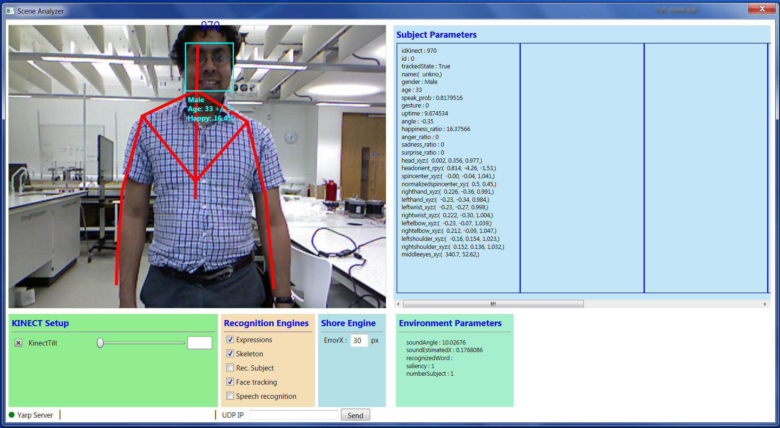Click the "age : 33" parameter line
Image resolution: width=780 pixels, height=428 pixels.
[x=412, y=90]
